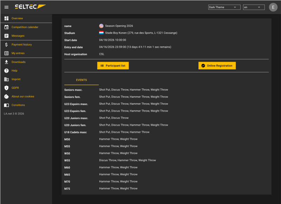Select Conditions in the sidebar menu
This screenshot has height=204, width=281.
click(x=18, y=105)
